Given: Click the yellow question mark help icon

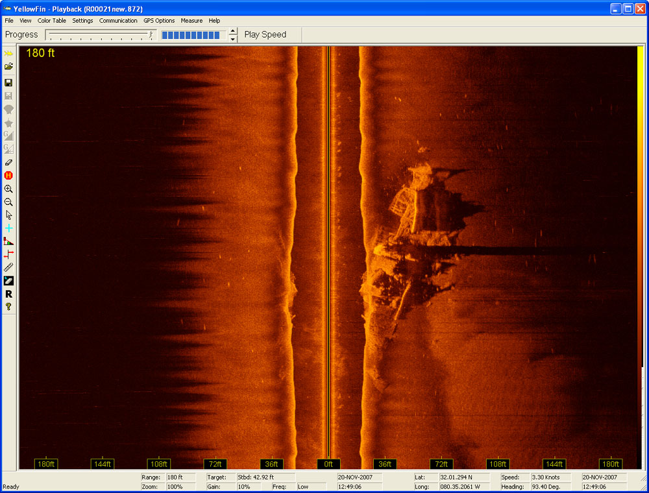Looking at the screenshot, I should pos(8,307).
